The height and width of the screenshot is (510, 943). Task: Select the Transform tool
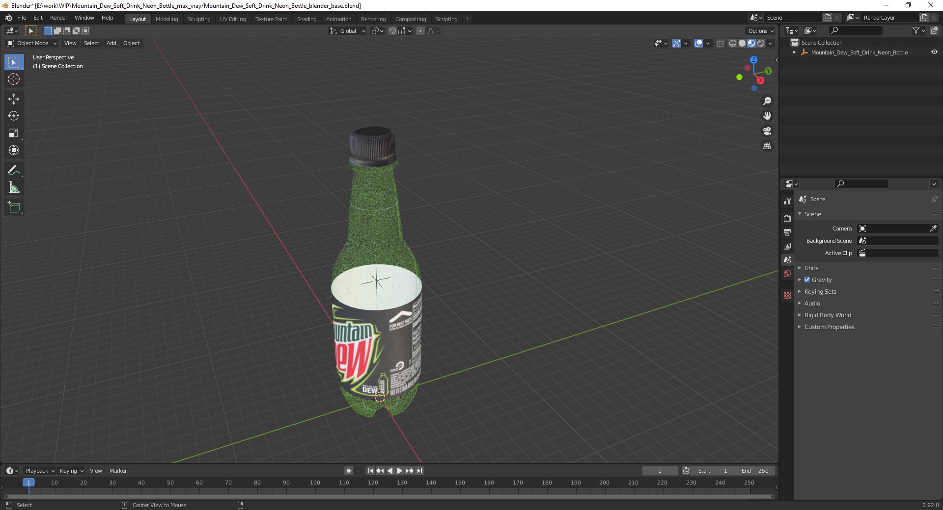pyautogui.click(x=14, y=150)
